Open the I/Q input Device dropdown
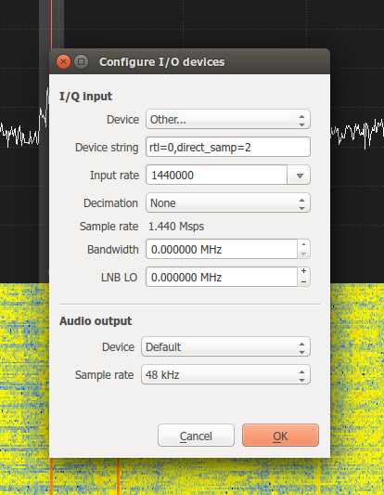384x495 pixels. point(228,119)
